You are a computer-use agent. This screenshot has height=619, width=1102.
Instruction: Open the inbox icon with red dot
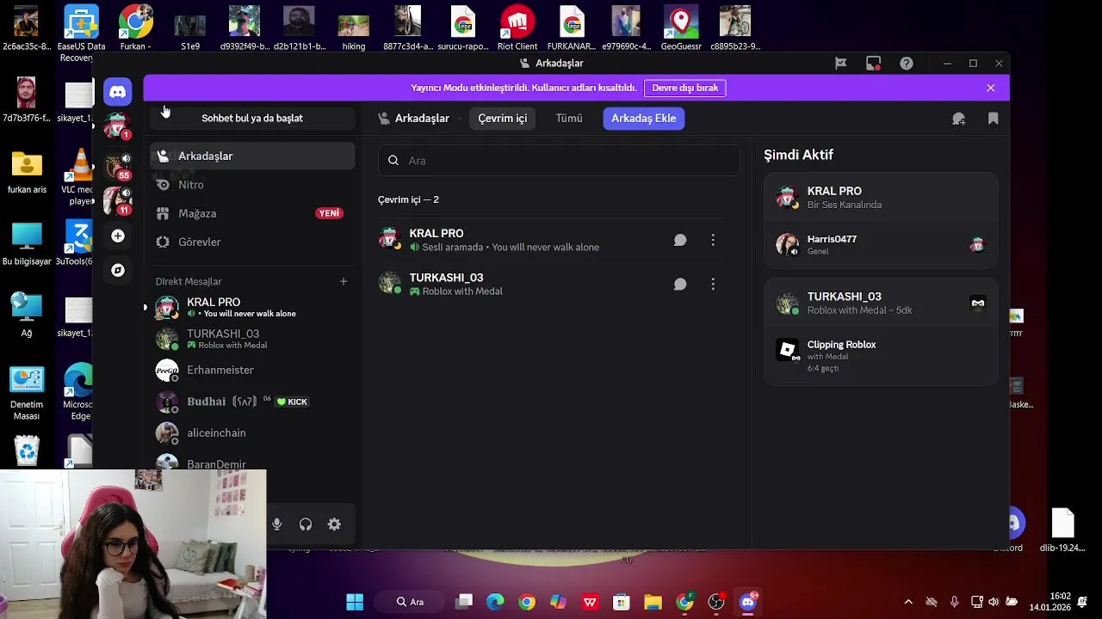[x=873, y=63]
